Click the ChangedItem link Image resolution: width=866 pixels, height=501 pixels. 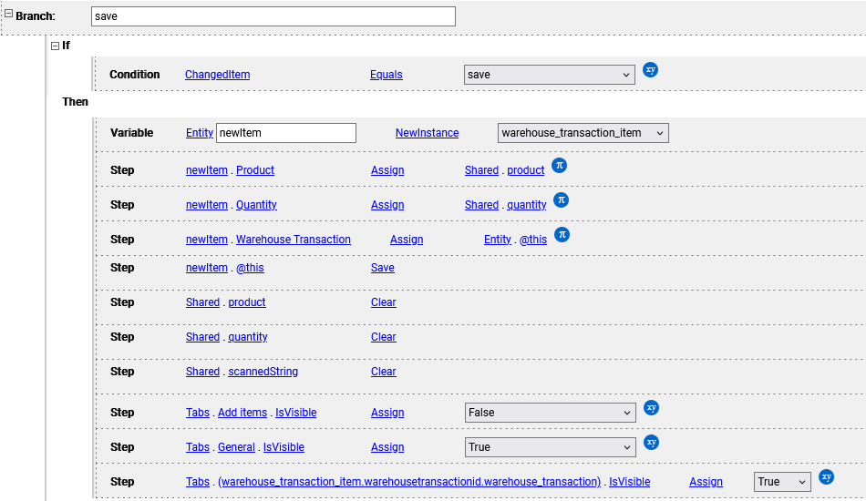pos(217,75)
